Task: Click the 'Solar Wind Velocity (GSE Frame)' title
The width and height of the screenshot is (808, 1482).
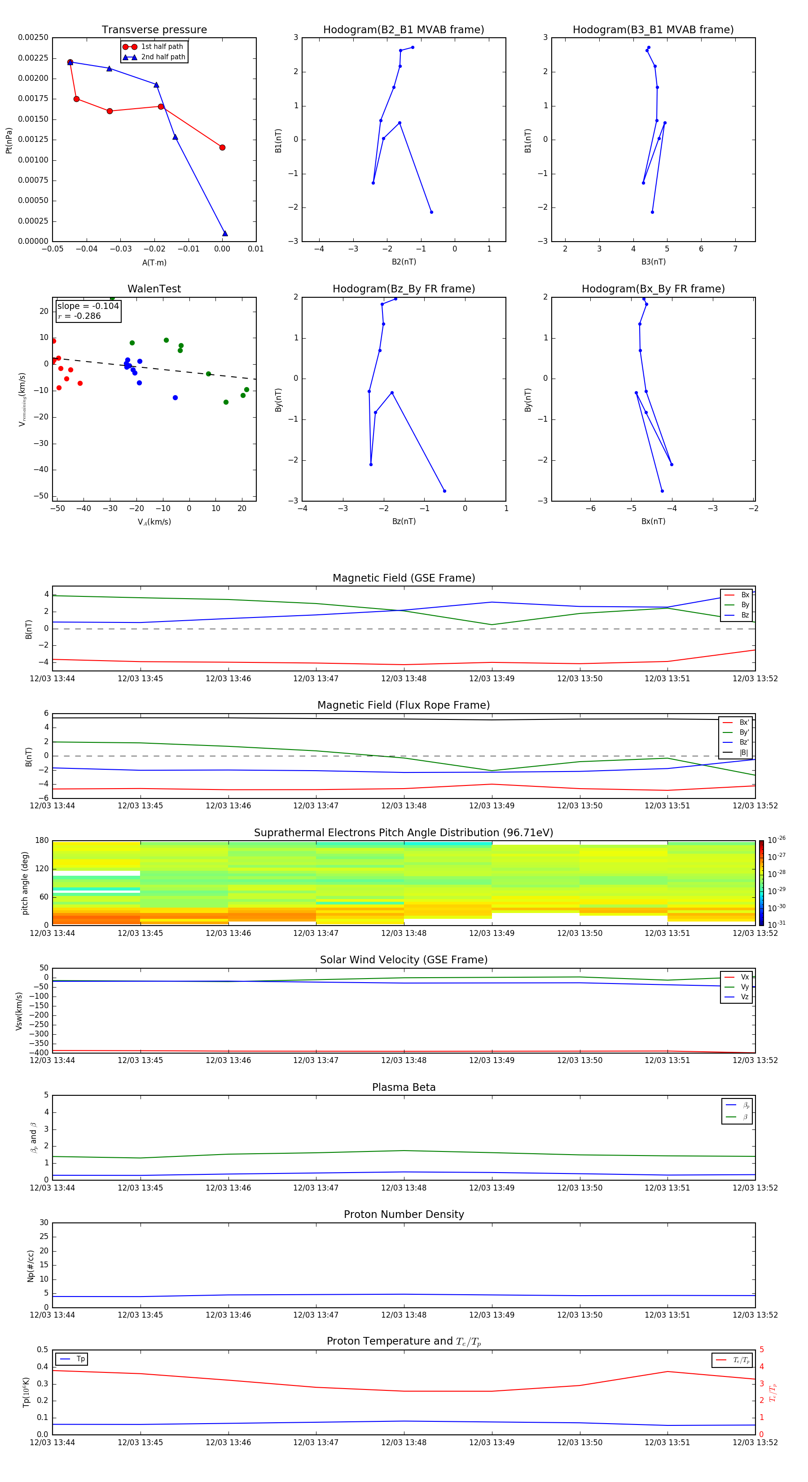Action: click(x=404, y=960)
